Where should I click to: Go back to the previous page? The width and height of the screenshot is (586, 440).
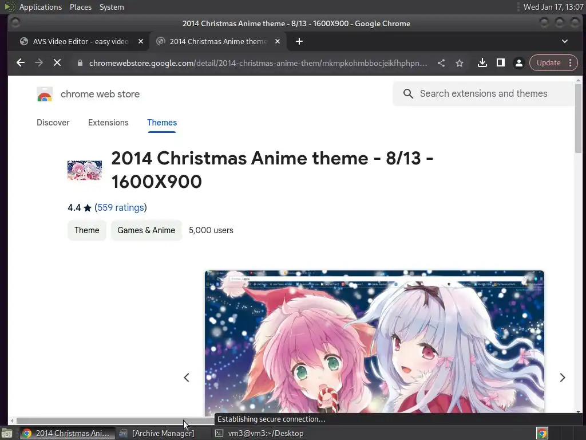(21, 63)
